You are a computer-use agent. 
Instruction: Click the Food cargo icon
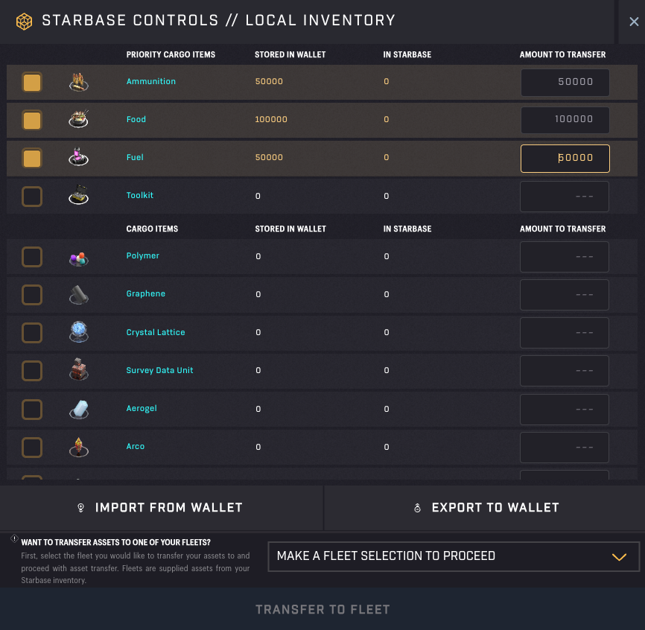[78, 120]
